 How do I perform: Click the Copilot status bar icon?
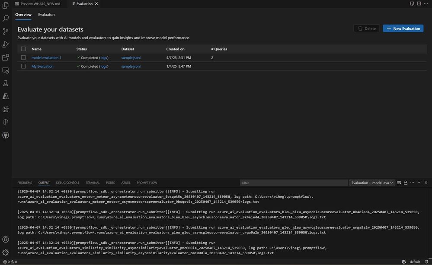coord(403,262)
